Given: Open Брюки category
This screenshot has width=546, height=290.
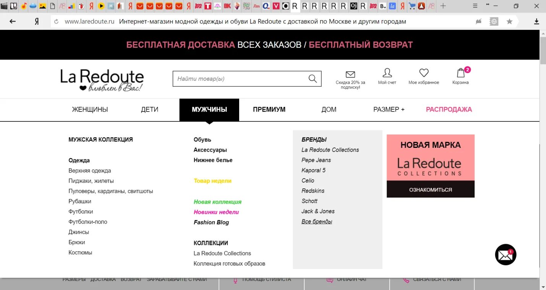Looking at the screenshot, I should coord(77,242).
